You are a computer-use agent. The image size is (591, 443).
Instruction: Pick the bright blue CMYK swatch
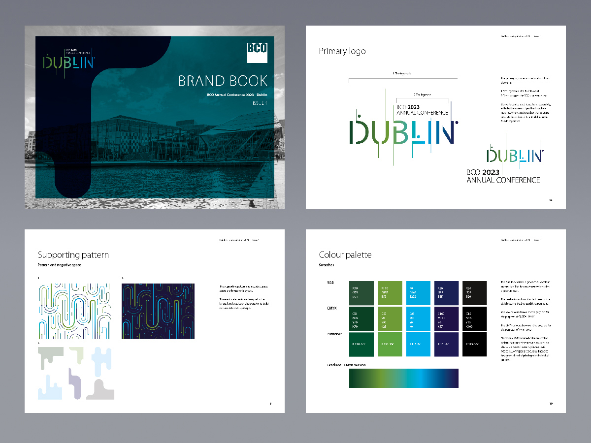[418, 318]
